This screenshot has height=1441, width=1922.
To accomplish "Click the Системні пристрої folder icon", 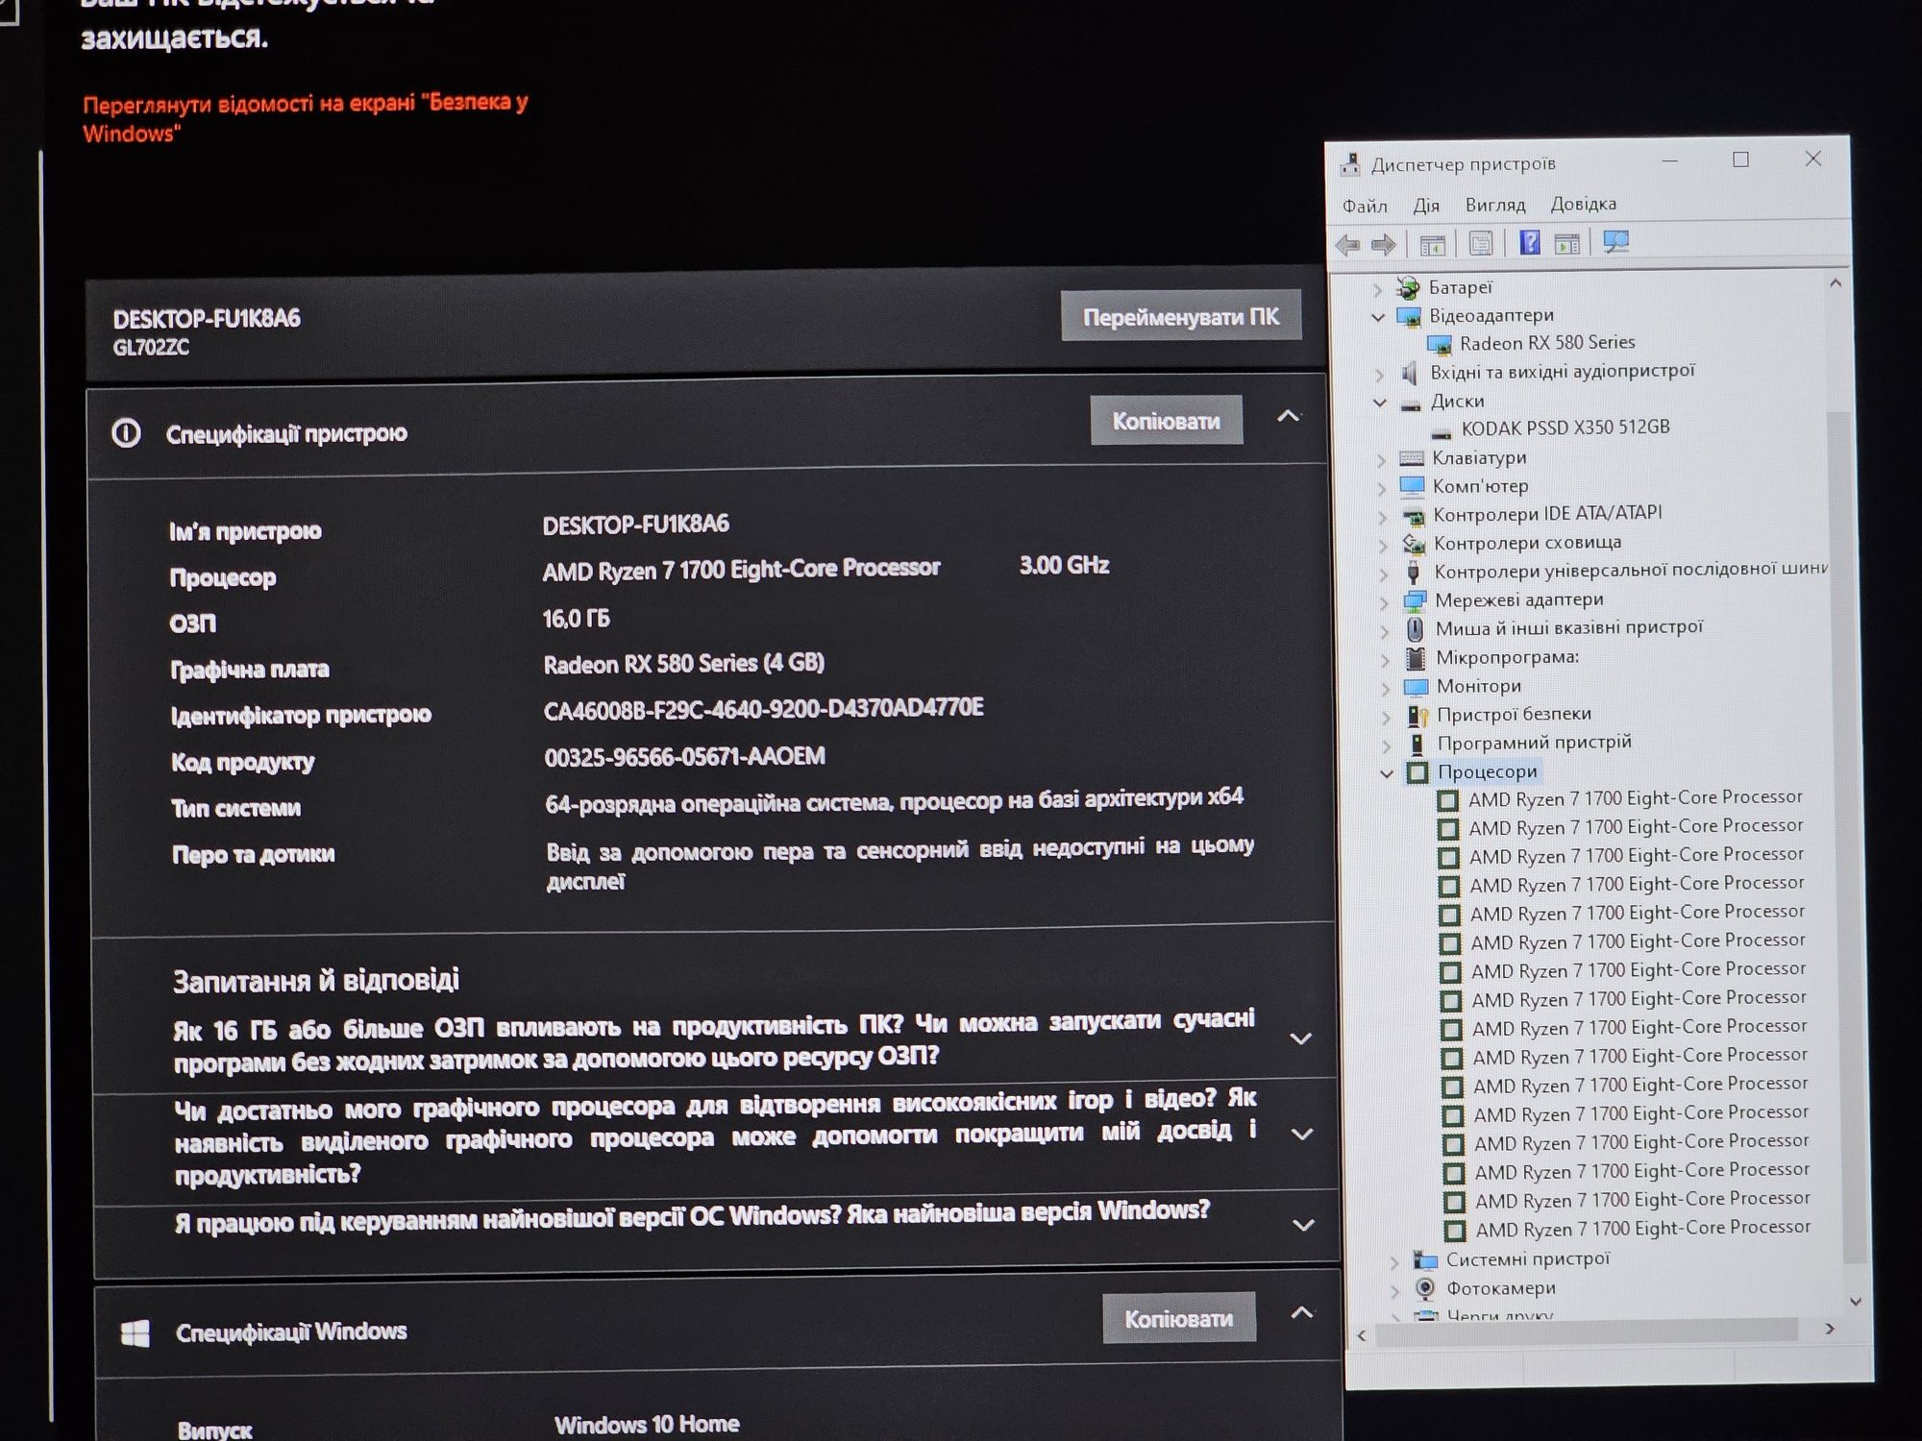I will pos(1425,1259).
